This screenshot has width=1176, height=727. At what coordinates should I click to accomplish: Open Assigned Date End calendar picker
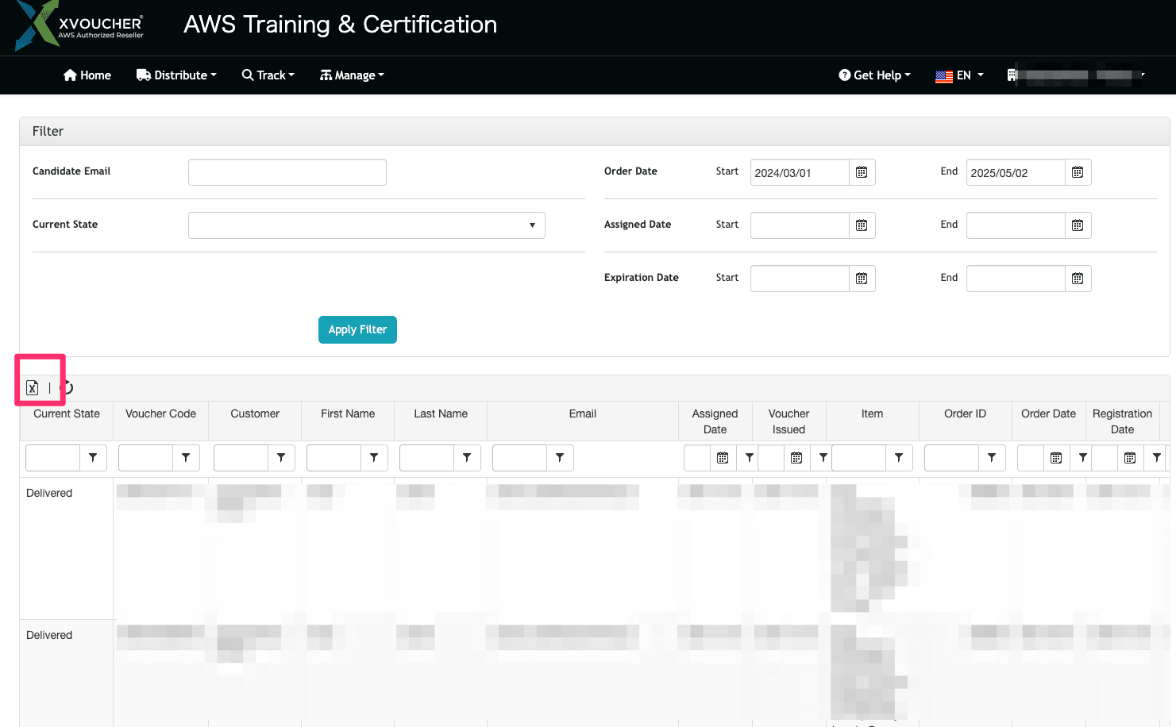click(x=1078, y=225)
